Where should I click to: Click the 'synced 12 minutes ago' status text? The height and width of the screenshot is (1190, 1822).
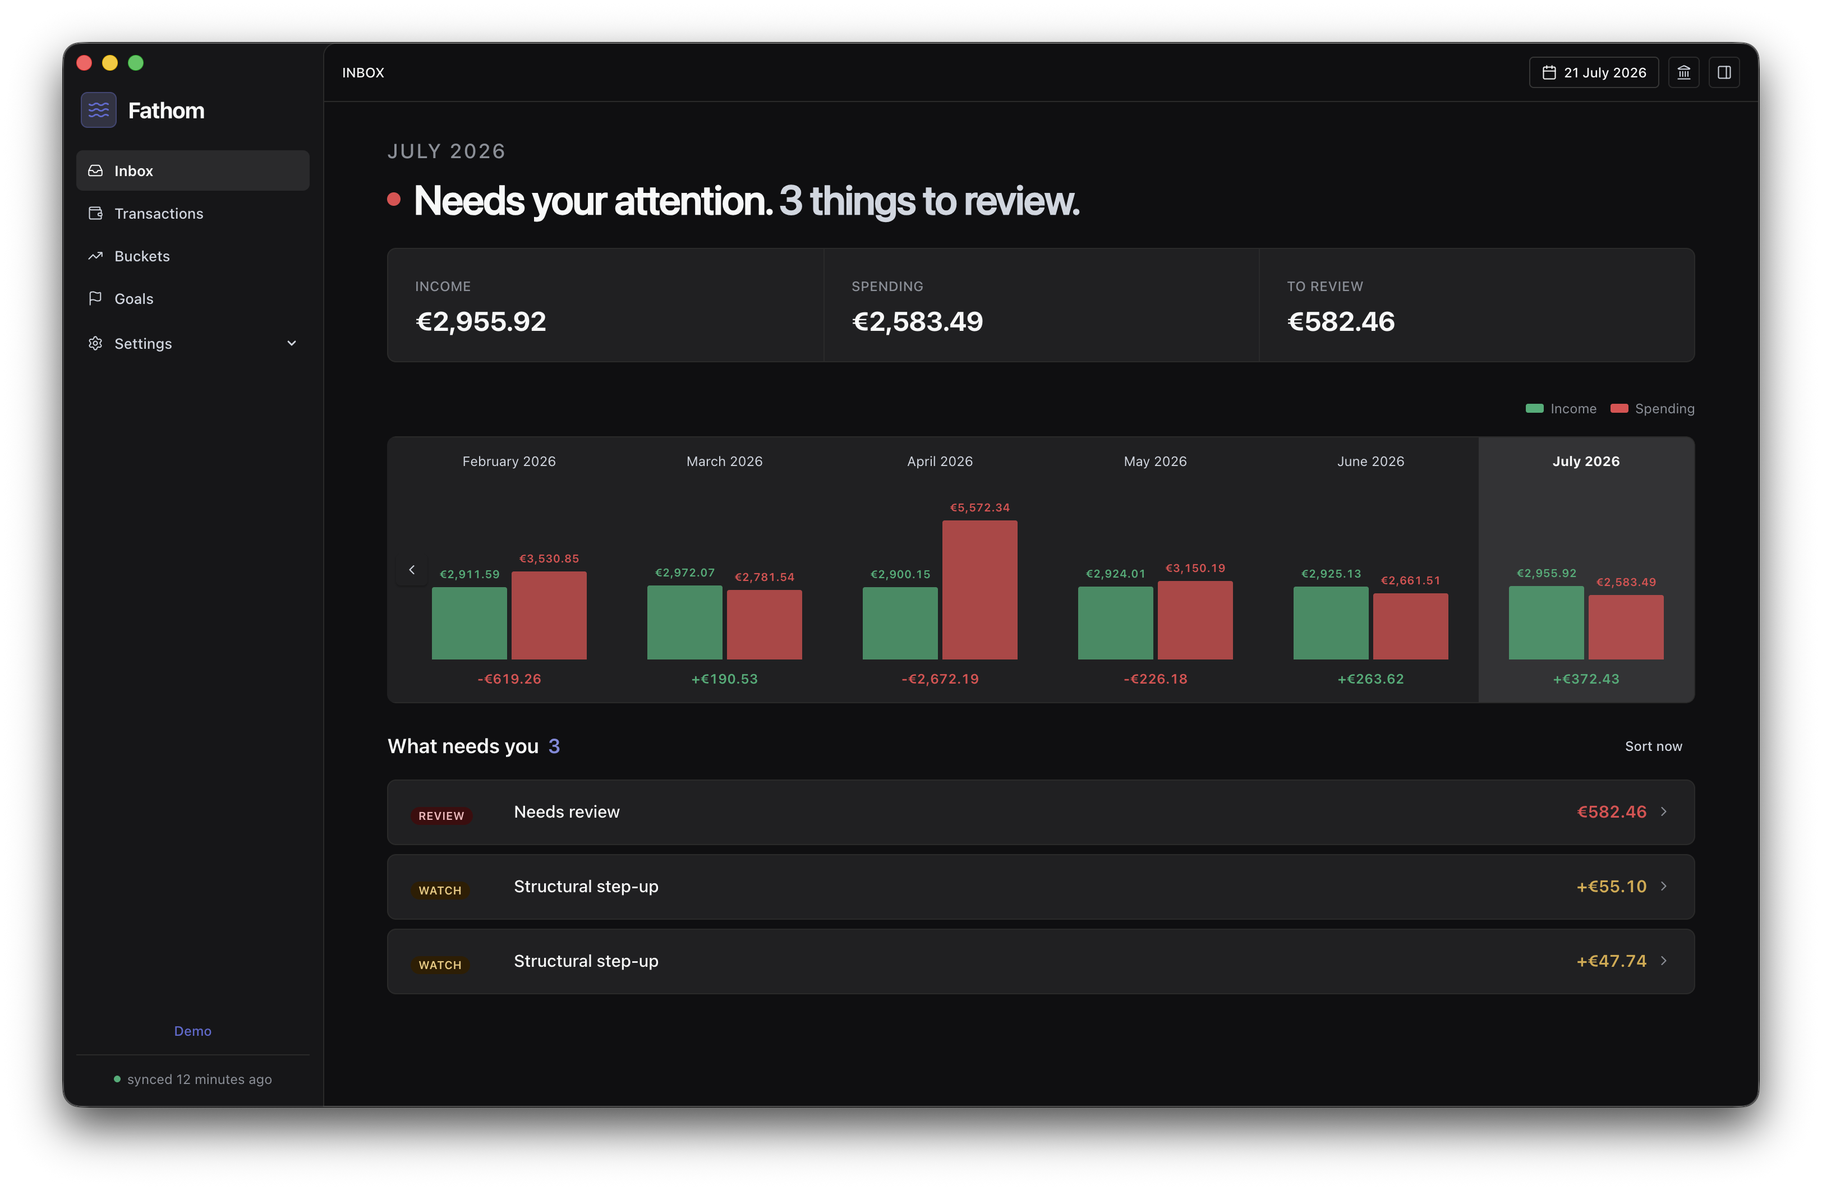tap(199, 1079)
